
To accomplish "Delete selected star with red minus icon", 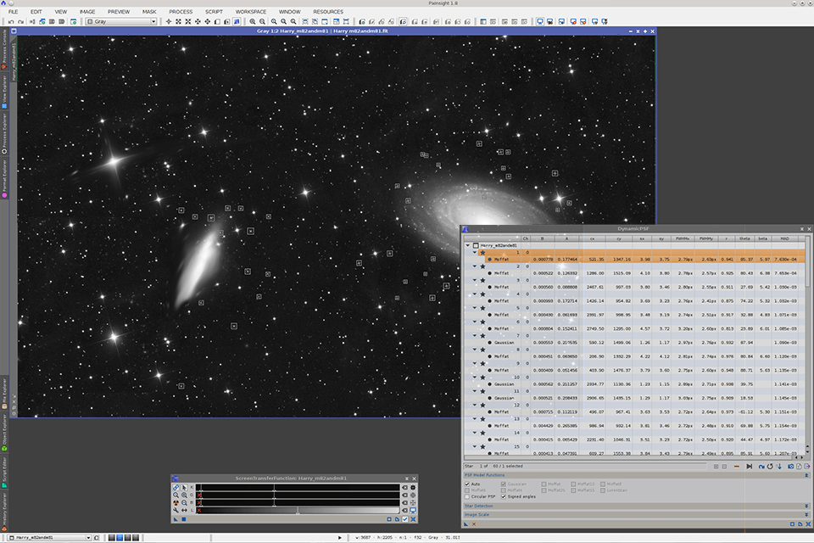I will [736, 467].
